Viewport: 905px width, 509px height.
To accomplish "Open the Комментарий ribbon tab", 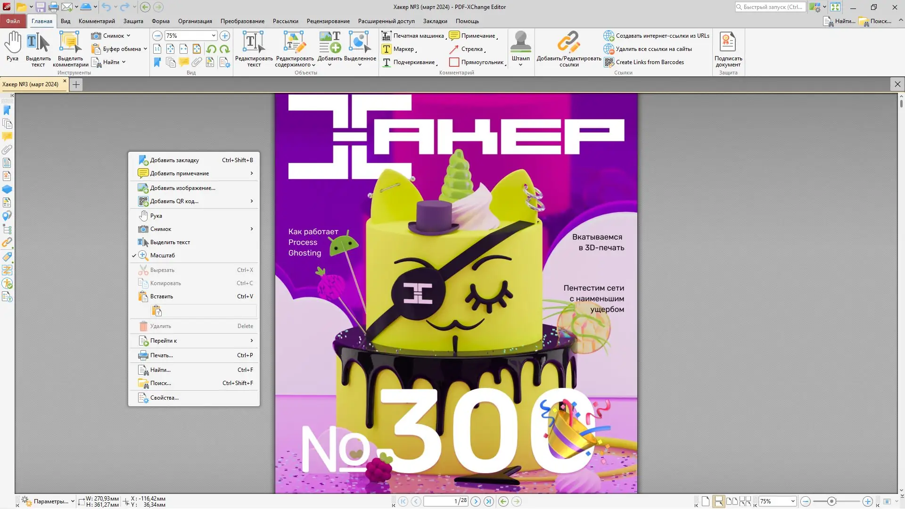I will point(97,21).
